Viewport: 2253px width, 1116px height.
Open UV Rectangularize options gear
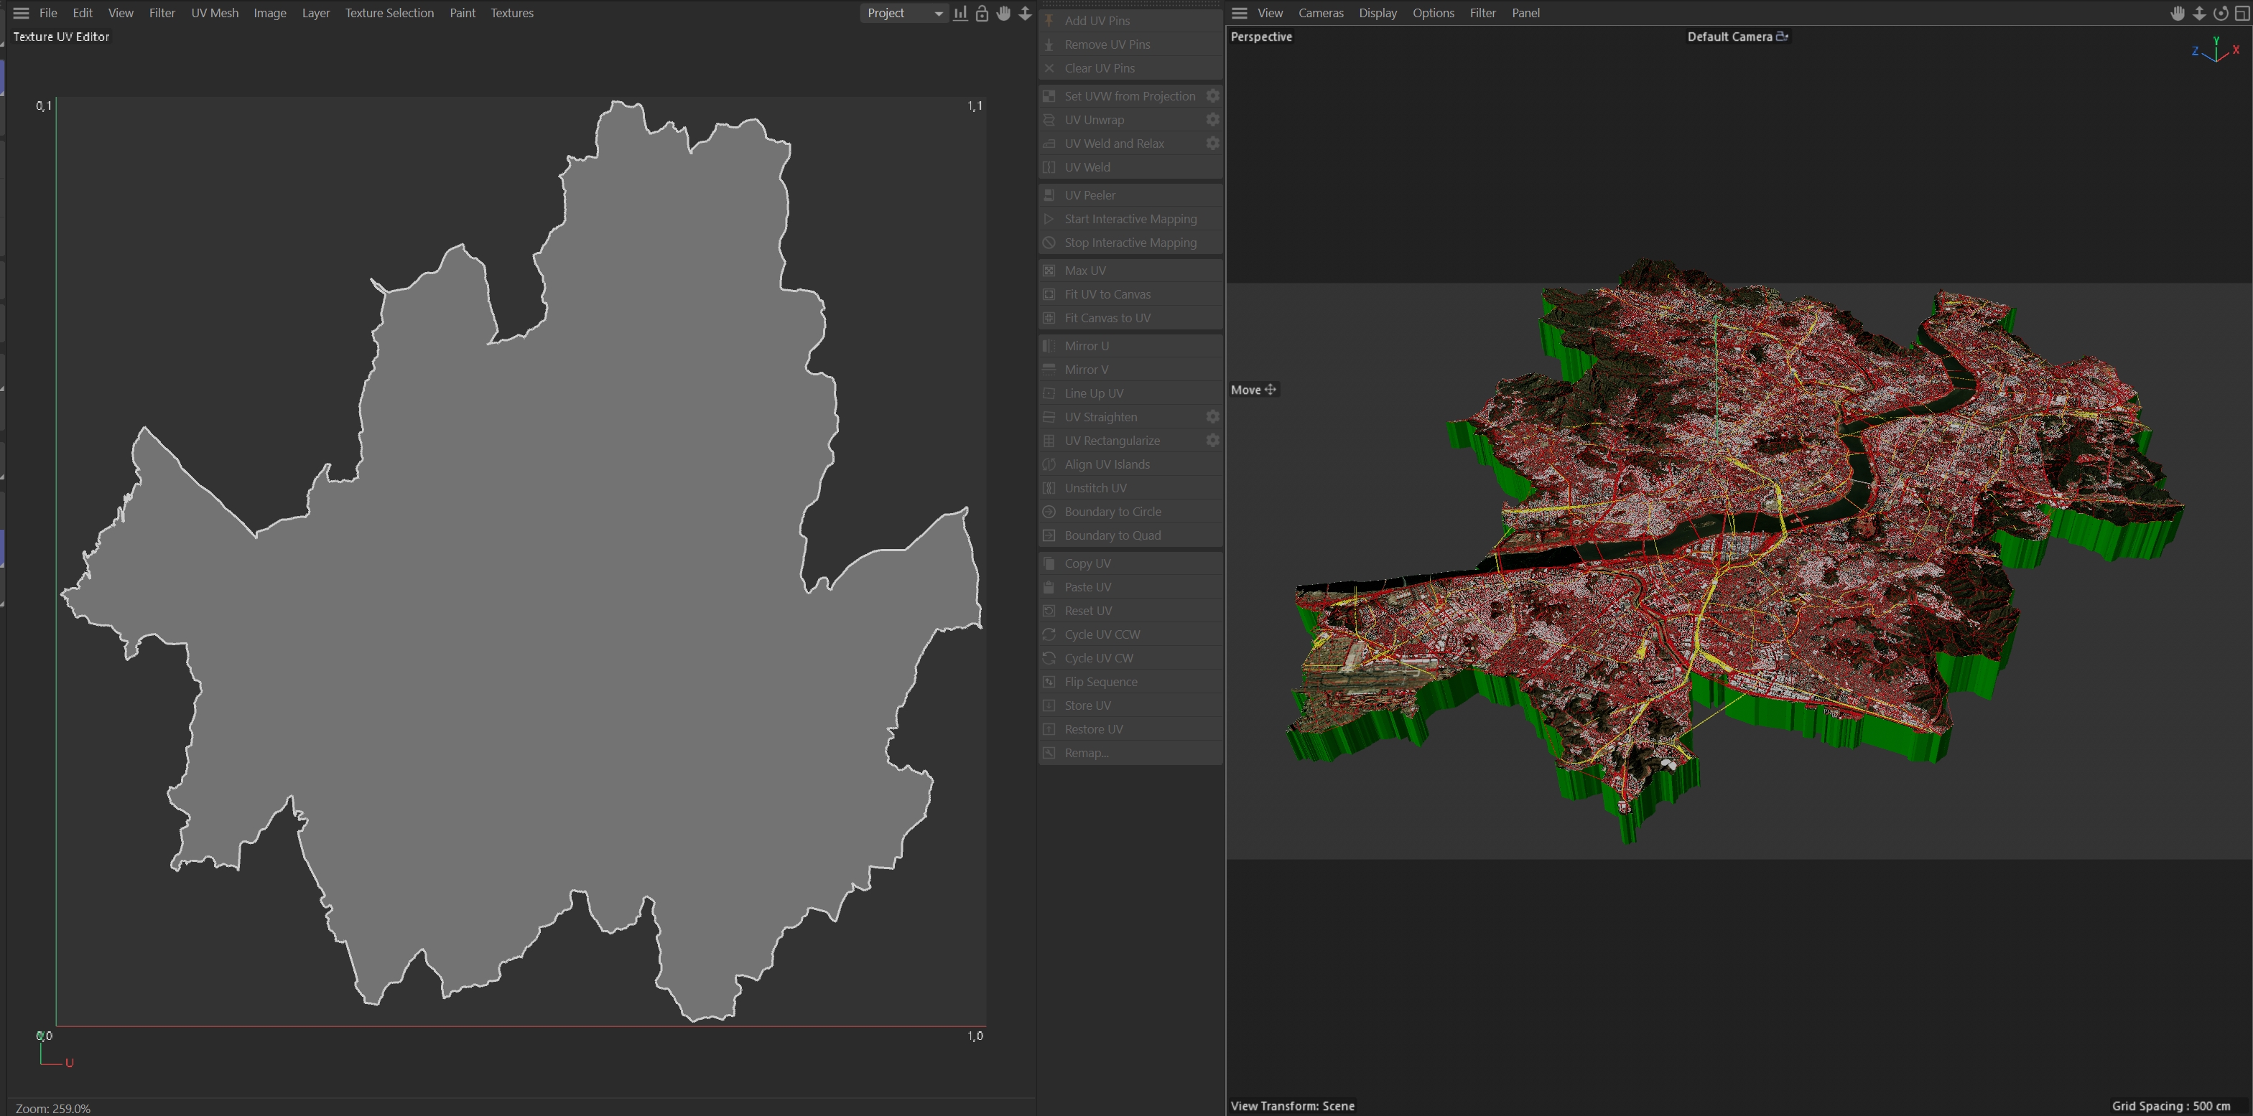point(1212,441)
